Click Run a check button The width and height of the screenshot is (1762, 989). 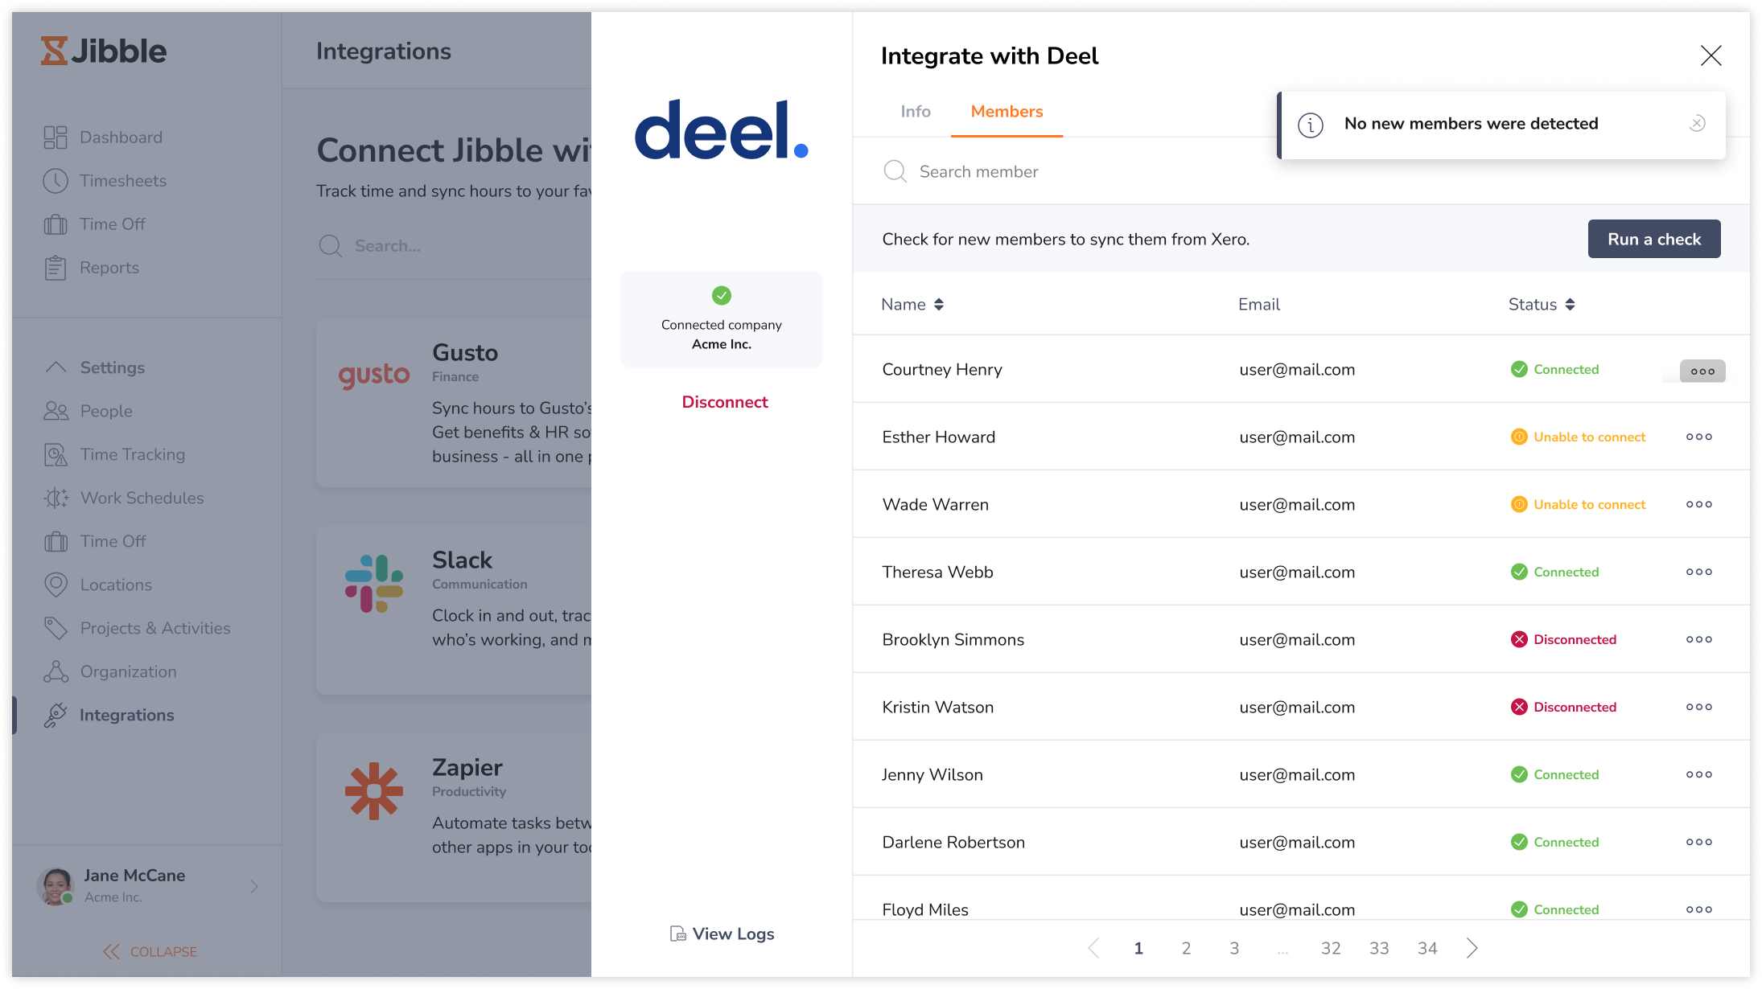(x=1653, y=238)
